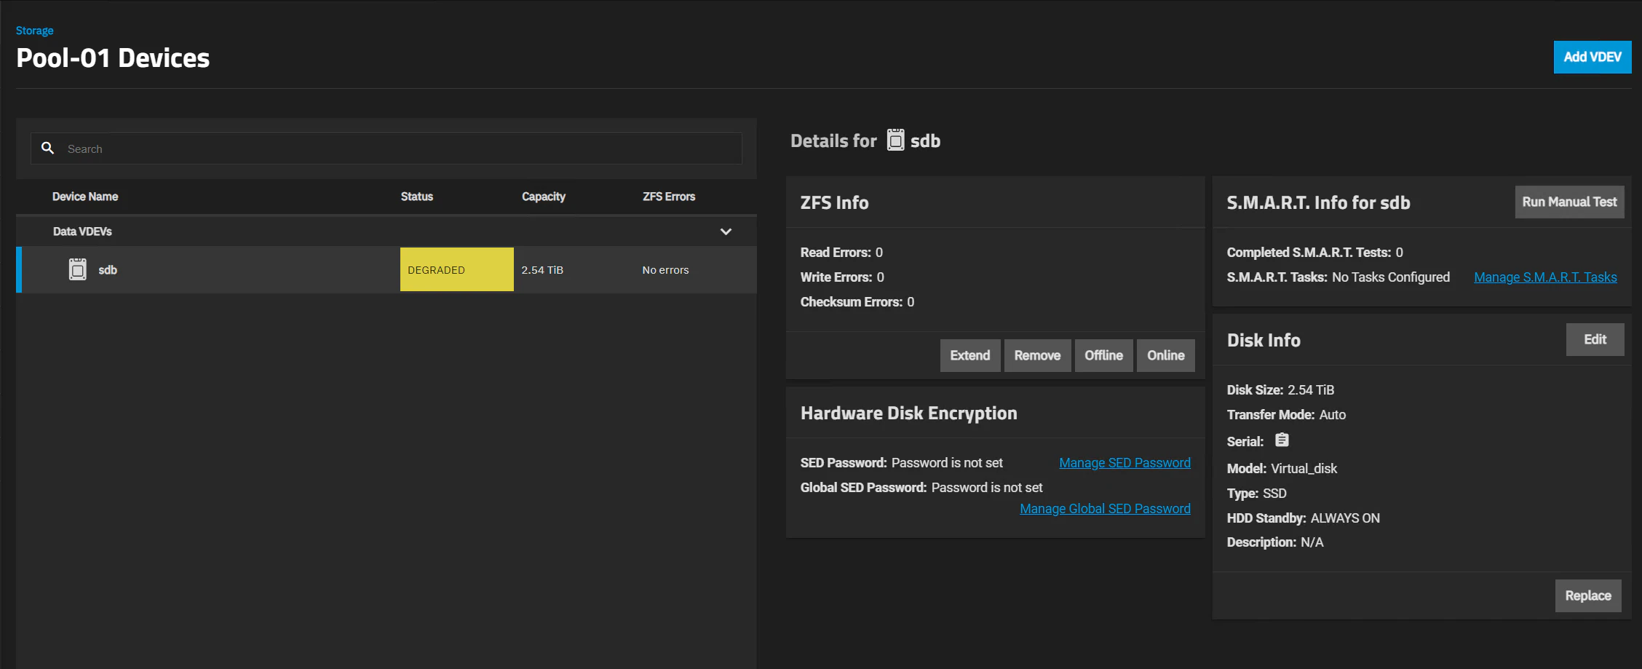This screenshot has width=1642, height=669.
Task: Take the disk Offline
Action: 1103,355
